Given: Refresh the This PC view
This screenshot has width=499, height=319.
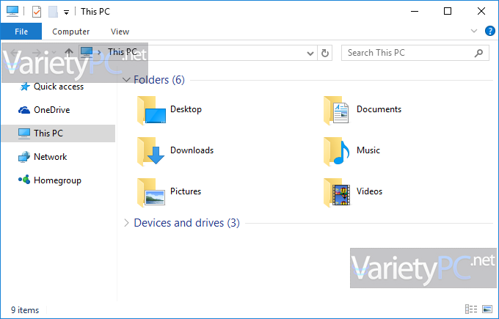Looking at the screenshot, I should pyautogui.click(x=325, y=53).
